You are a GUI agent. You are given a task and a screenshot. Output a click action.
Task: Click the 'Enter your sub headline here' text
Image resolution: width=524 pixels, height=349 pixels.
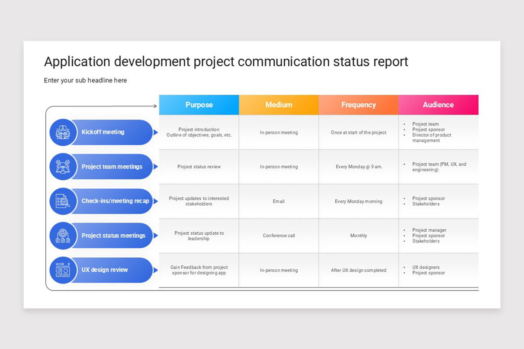[x=86, y=80]
